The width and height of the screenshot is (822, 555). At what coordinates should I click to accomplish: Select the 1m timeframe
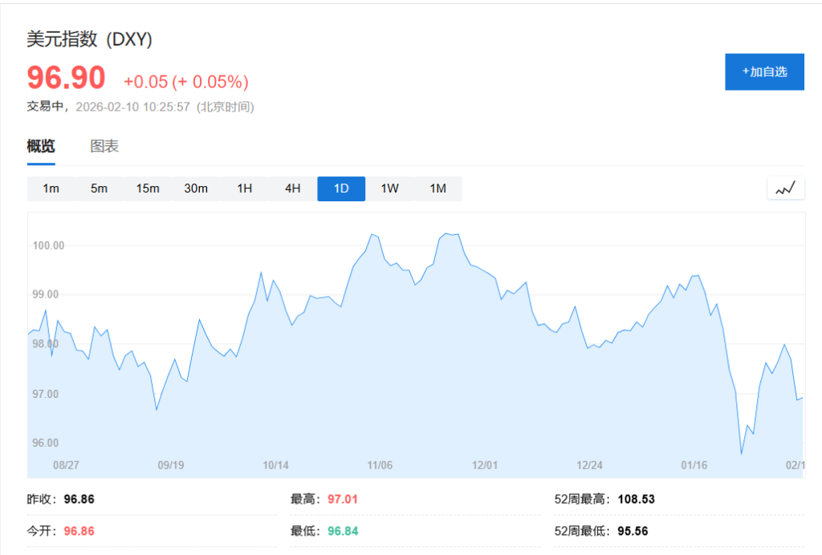(51, 188)
